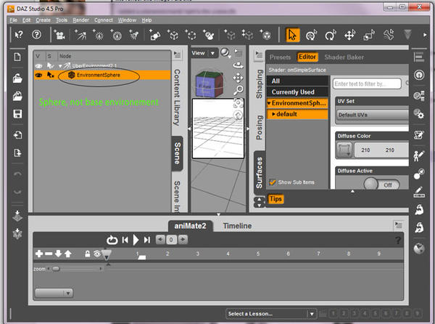This screenshot has height=324, width=435.
Task: Click the What's This help pointer icon
Action: coord(19,35)
